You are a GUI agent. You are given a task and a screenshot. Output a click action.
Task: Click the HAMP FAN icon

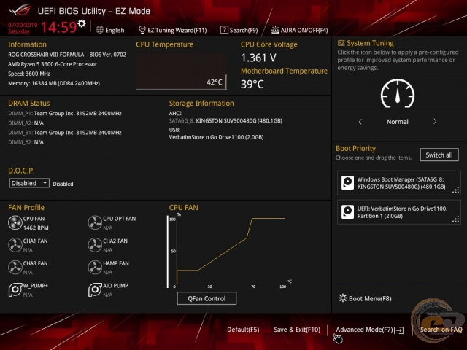[95, 268]
